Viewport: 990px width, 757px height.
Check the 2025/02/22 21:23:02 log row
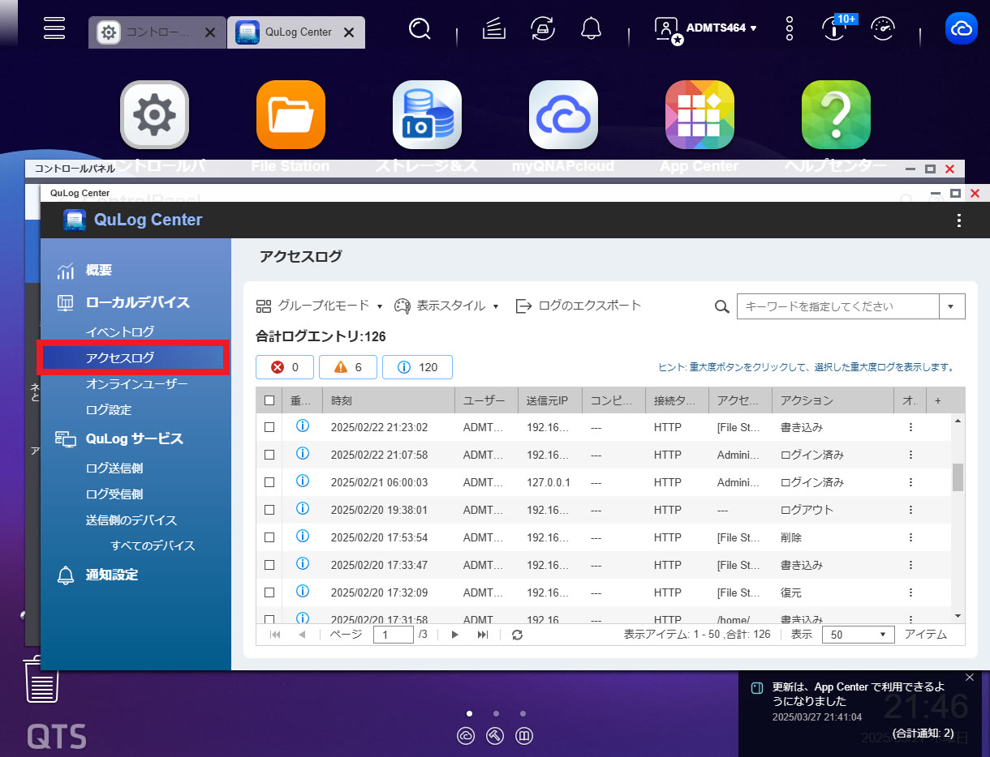(x=269, y=427)
